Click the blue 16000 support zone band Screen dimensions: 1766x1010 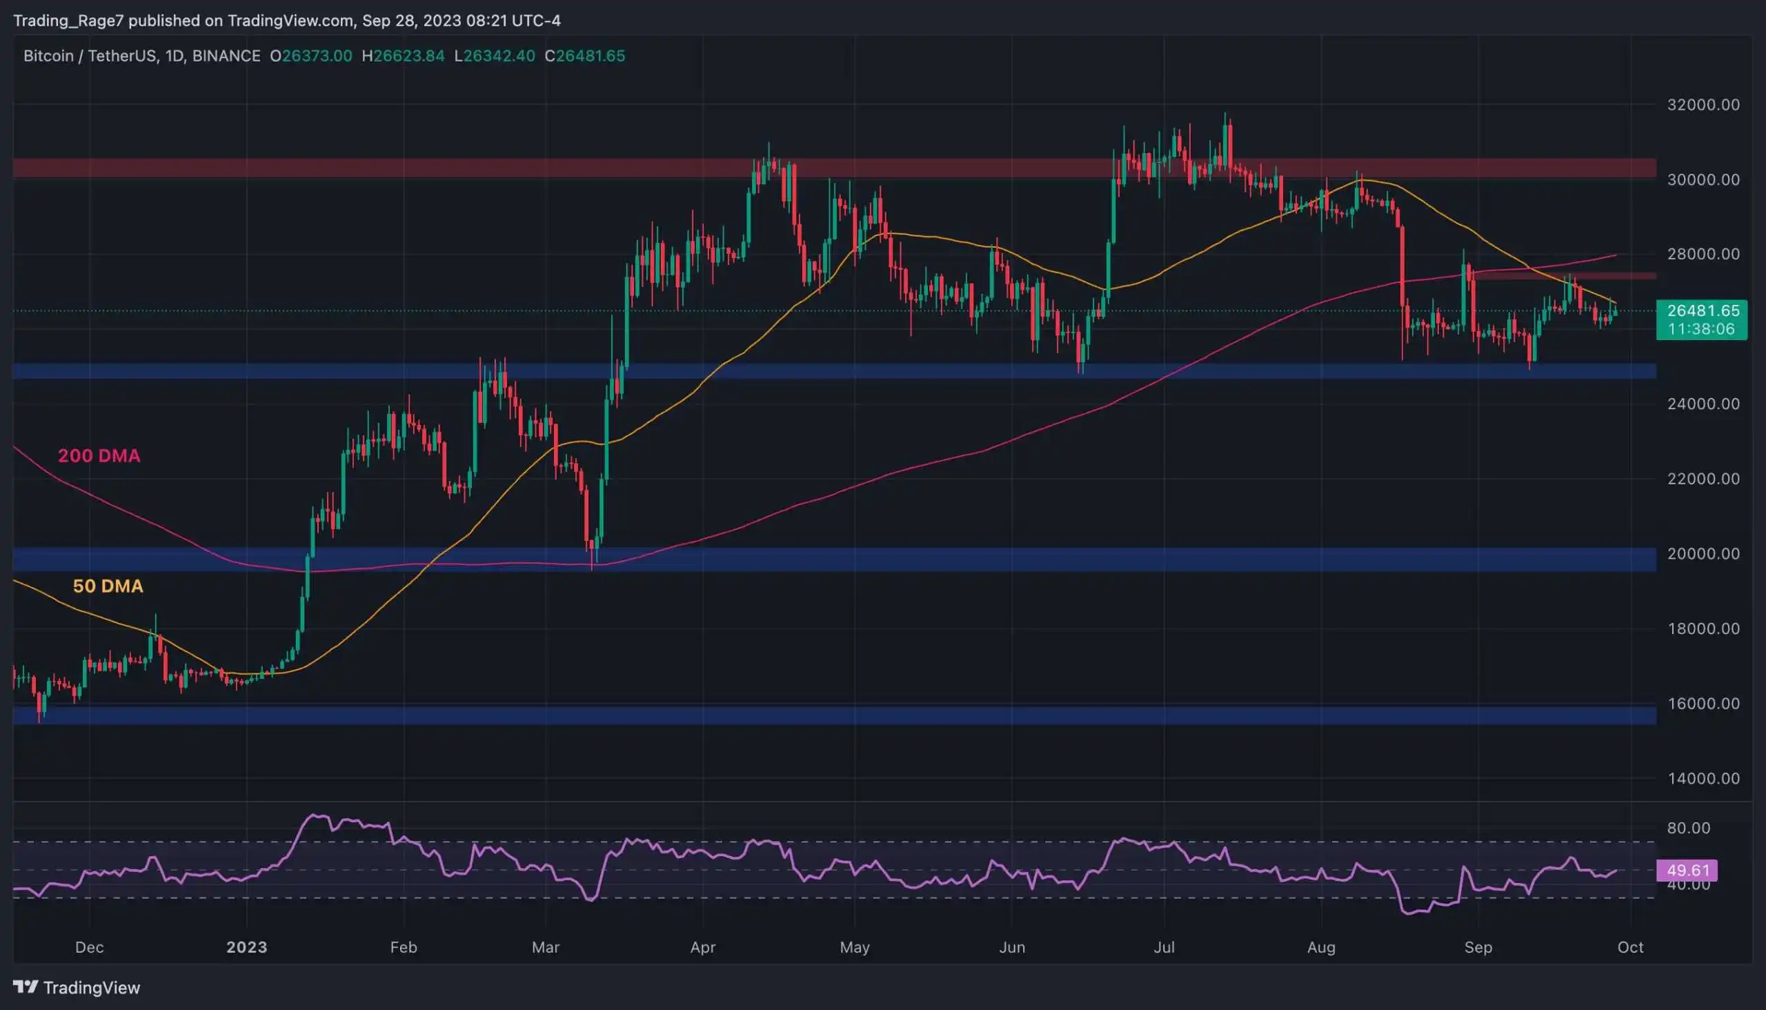(x=835, y=715)
